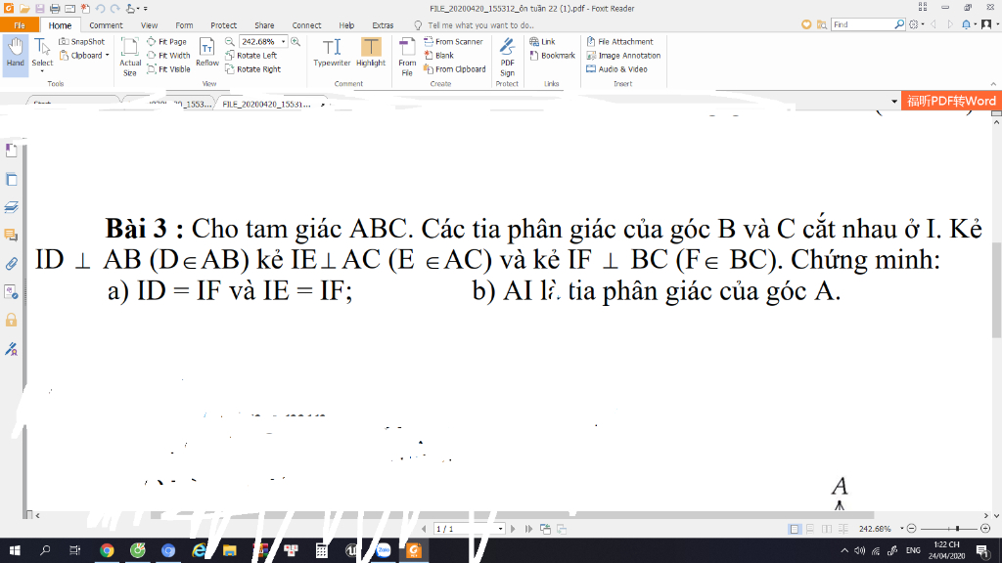Open the File menu
The width and height of the screenshot is (1002, 563).
coord(20,24)
